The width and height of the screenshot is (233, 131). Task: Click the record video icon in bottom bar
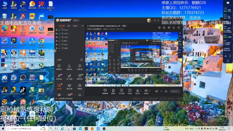156,91
